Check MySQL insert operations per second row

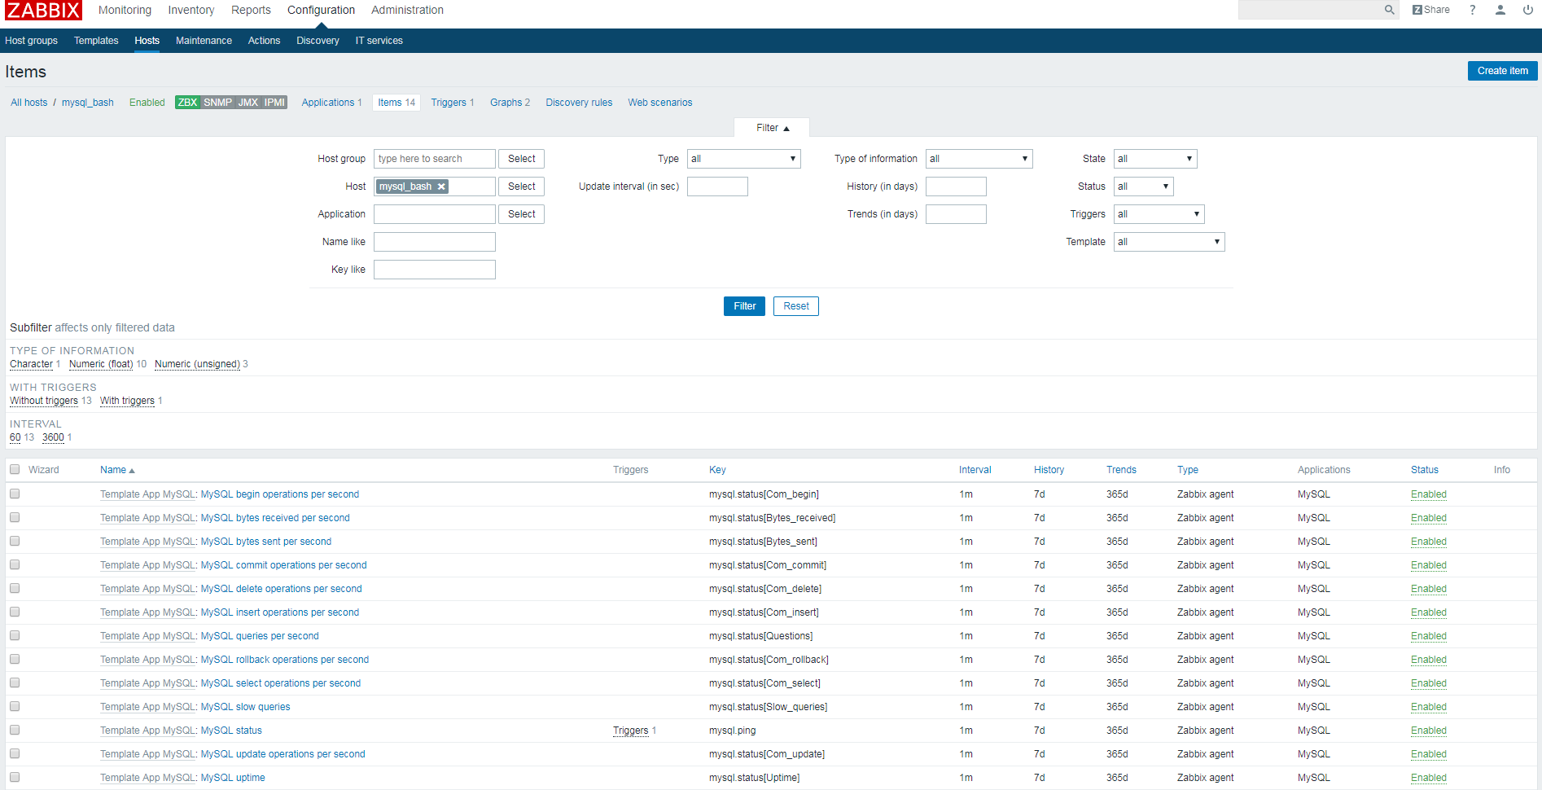click(x=15, y=612)
